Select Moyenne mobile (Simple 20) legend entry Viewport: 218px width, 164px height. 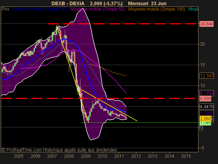(x=40, y=9)
